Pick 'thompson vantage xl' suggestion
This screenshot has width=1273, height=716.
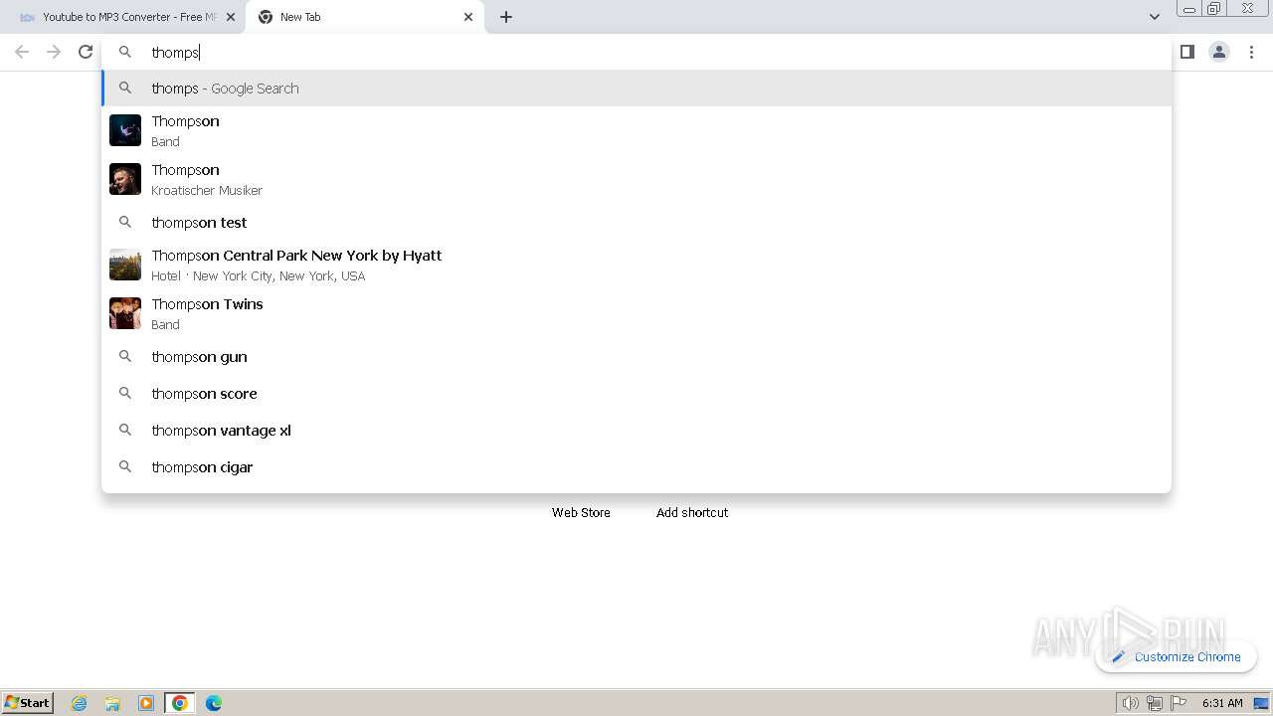tap(636, 431)
